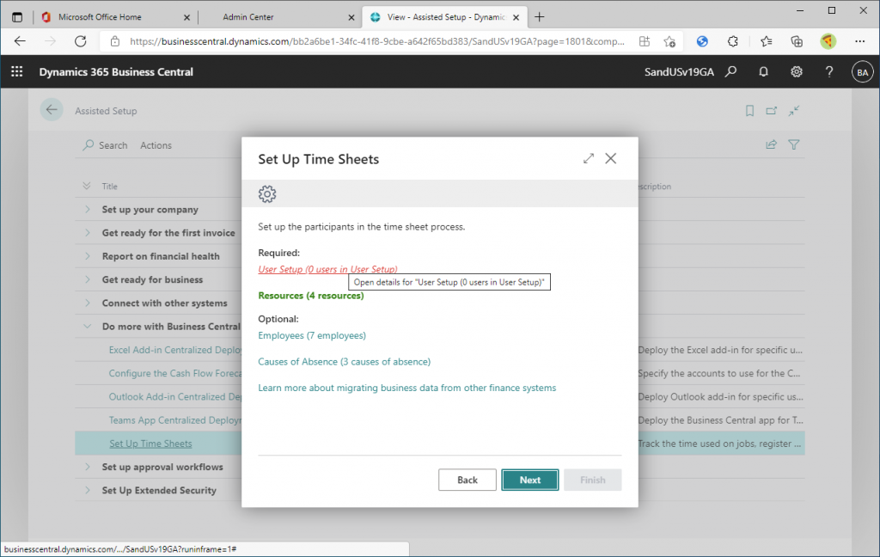Expand Set up approval workflows group

[x=88, y=467]
